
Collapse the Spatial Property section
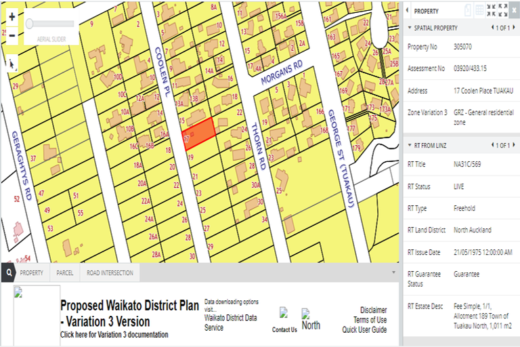coord(410,28)
